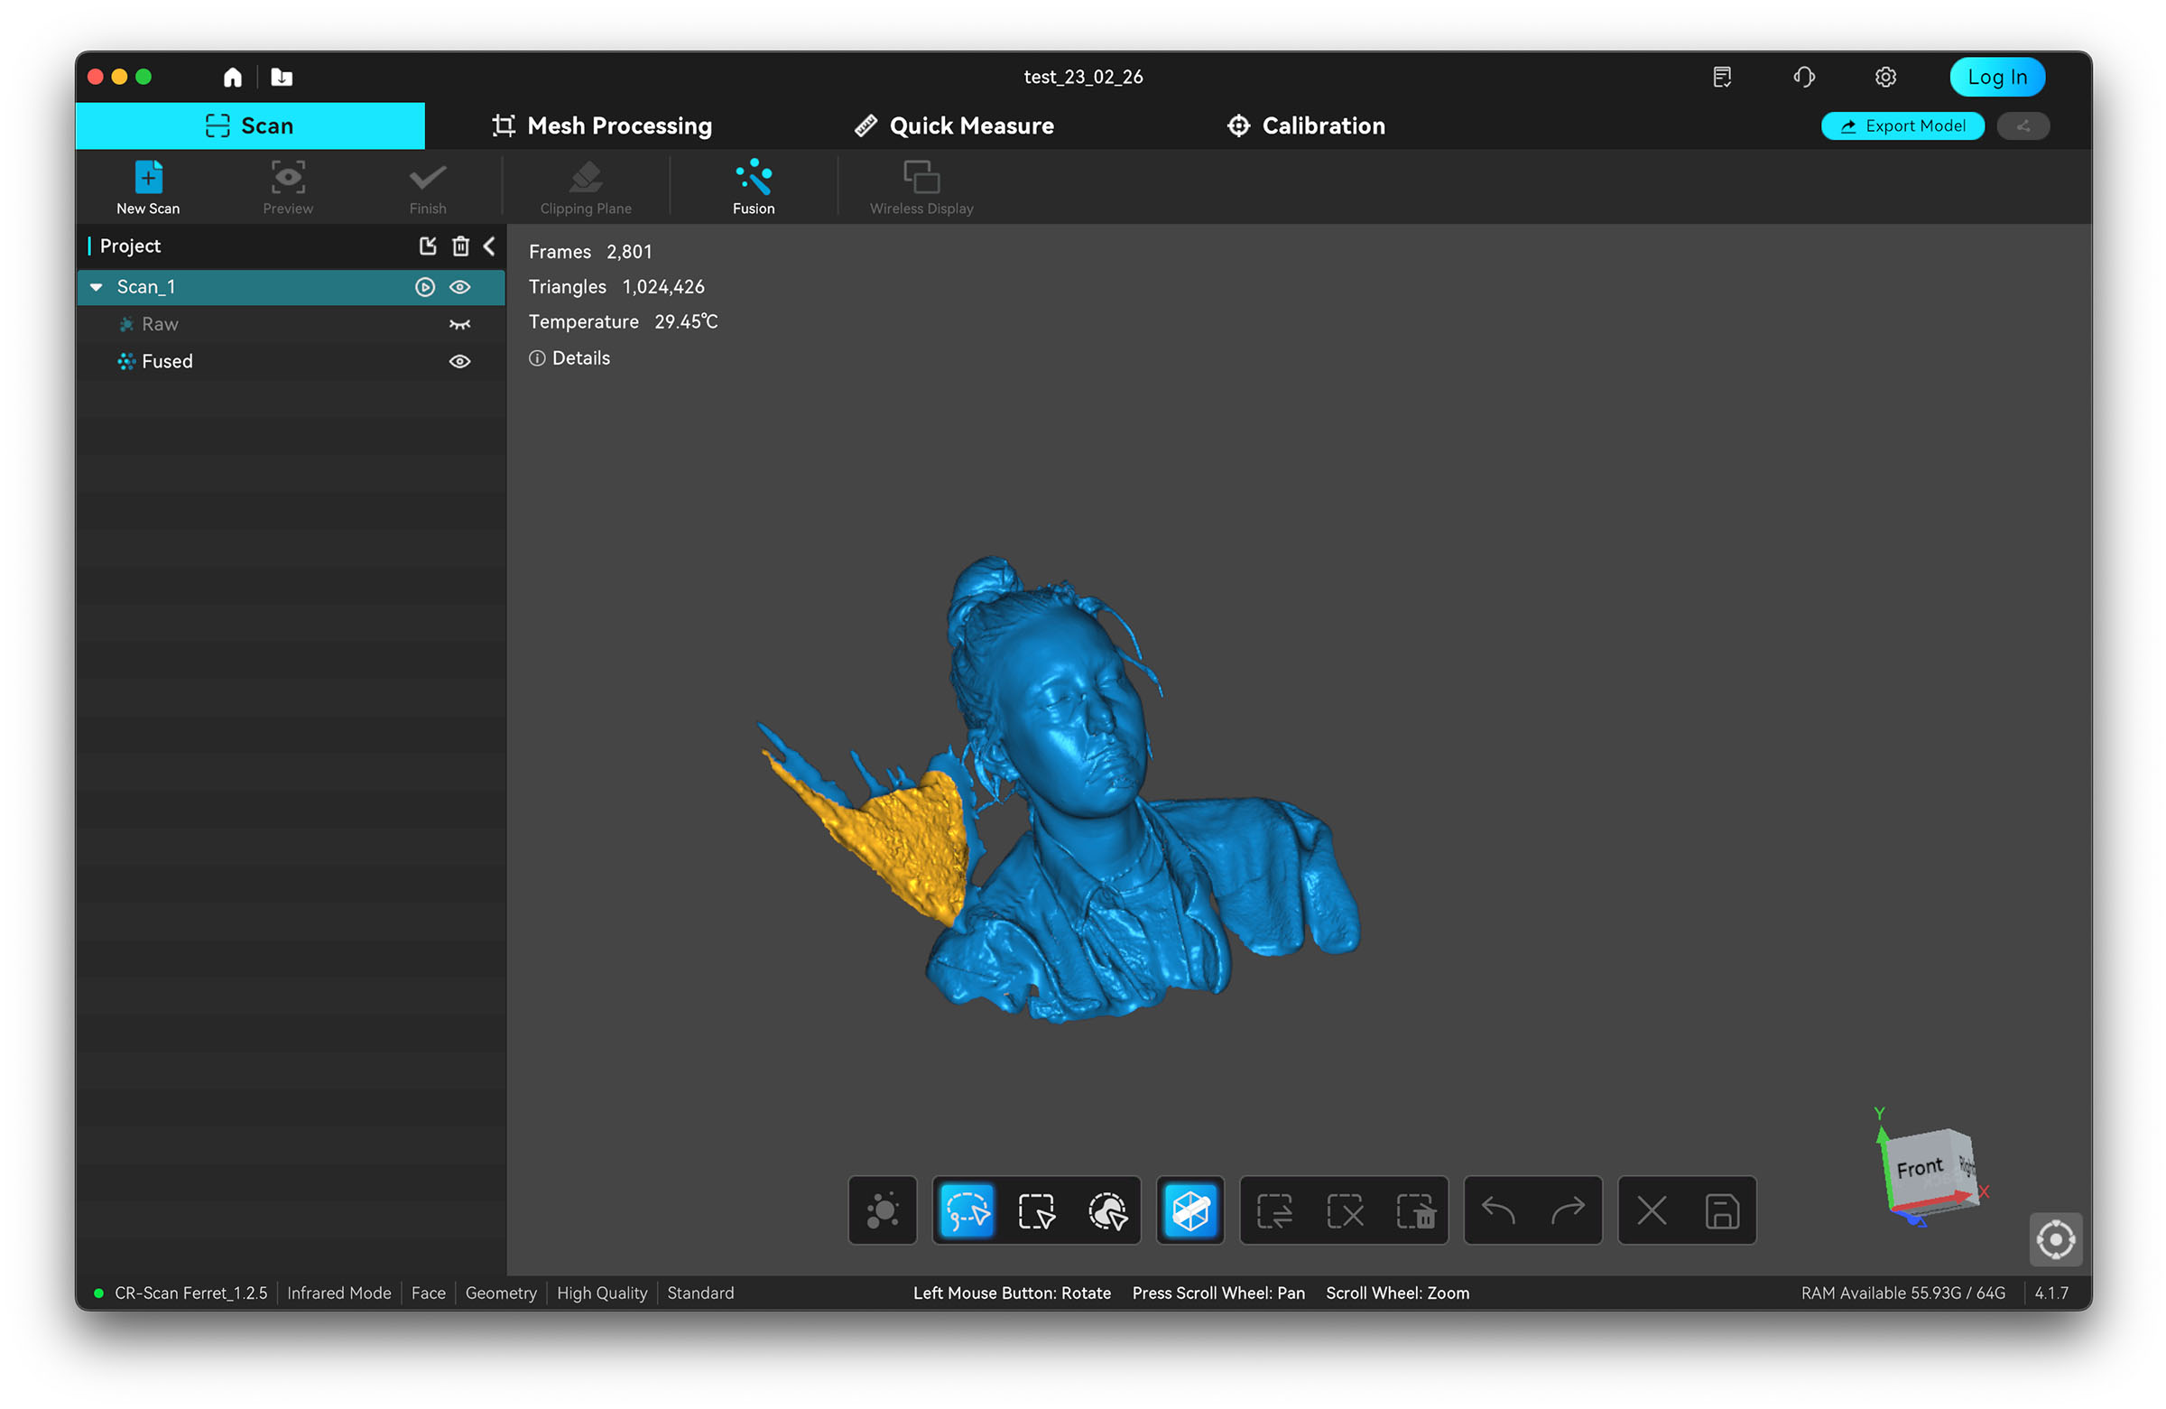
Task: Toggle the select-through cube icon
Action: (x=1189, y=1210)
